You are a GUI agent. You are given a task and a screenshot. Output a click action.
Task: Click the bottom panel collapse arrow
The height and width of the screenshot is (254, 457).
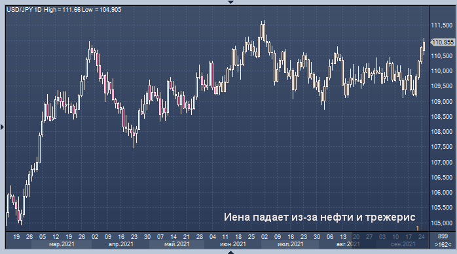230,252
